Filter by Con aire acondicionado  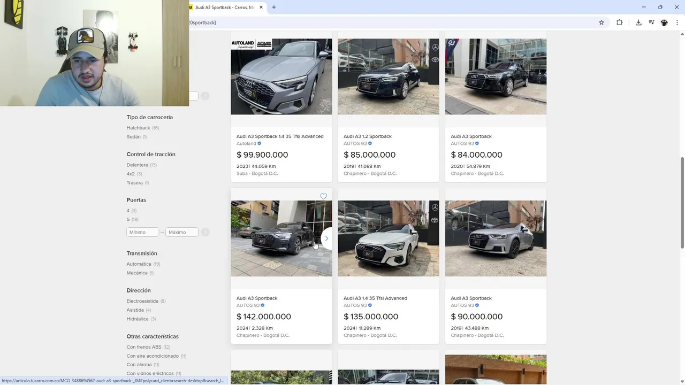tap(153, 356)
